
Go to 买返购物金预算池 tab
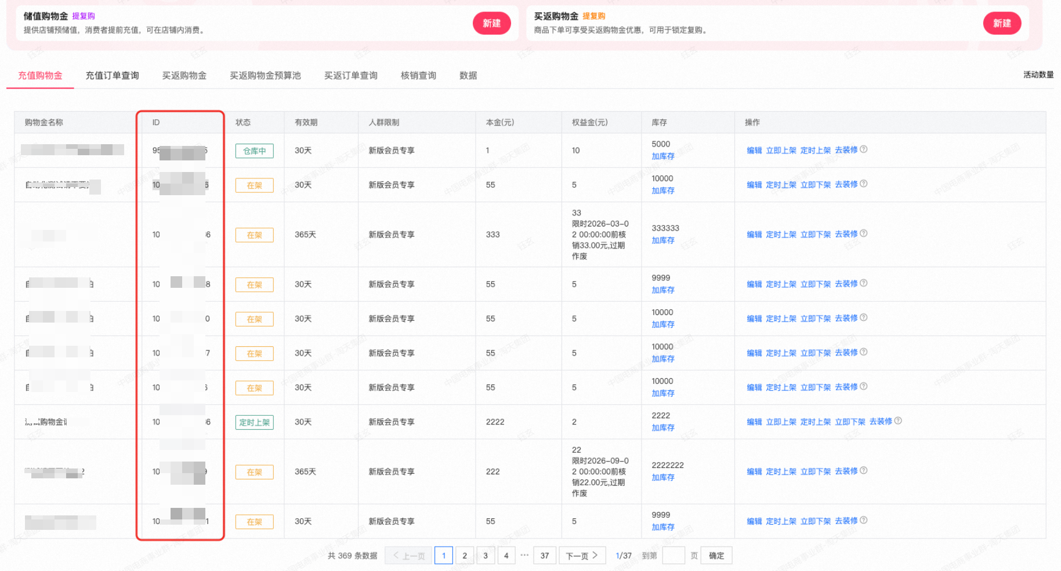(265, 75)
